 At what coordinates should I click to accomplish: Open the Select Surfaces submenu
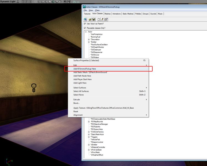(x=108, y=88)
